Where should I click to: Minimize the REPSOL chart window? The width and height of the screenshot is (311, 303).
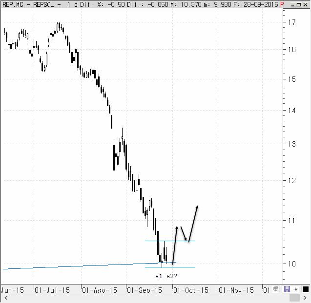click(292, 5)
